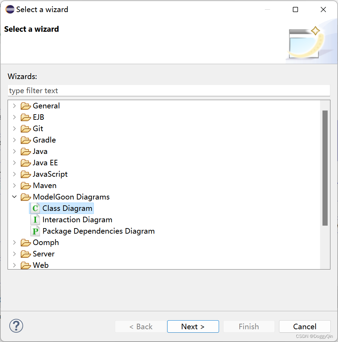Click the Java folder icon

26,151
